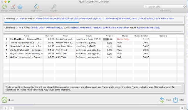Image resolution: width=188 pixels, height=110 pixels.
Task: Open the Register key icon
Action: coord(54,7)
